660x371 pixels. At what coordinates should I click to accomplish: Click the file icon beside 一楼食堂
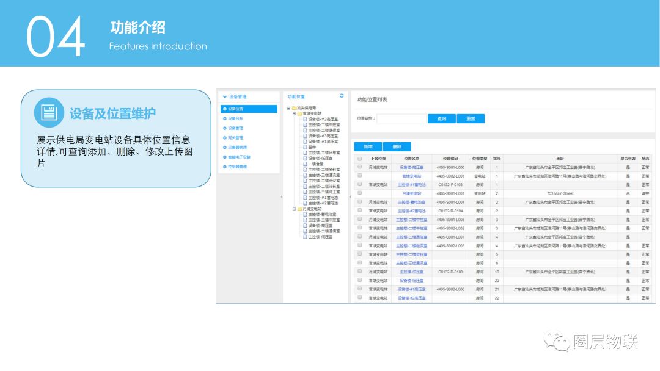pyautogui.click(x=305, y=164)
